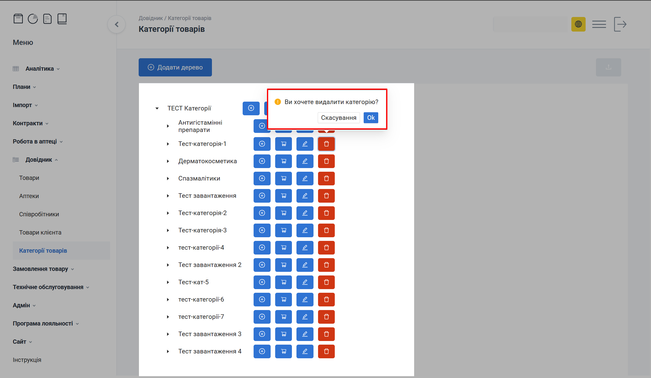This screenshot has height=378, width=651.
Task: Click the Додати дерево button
Action: [175, 67]
